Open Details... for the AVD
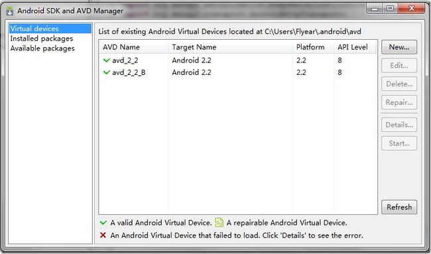Image resolution: width=431 pixels, height=254 pixels. point(399,125)
